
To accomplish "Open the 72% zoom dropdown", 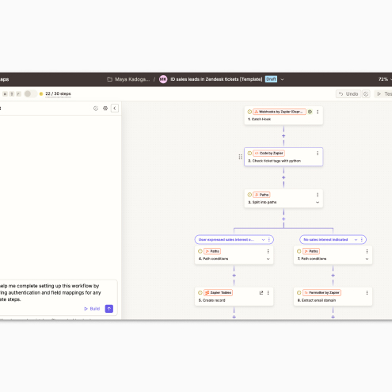I will 385,79.
